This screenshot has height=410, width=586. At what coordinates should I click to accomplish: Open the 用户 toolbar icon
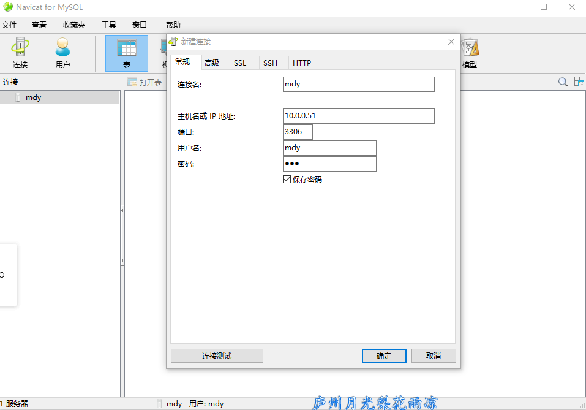click(63, 53)
